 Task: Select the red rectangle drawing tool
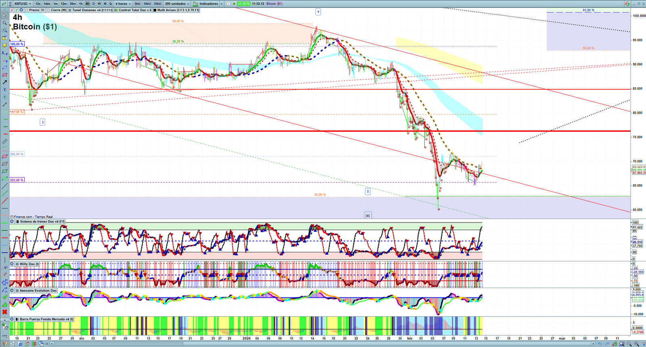click(5, 75)
